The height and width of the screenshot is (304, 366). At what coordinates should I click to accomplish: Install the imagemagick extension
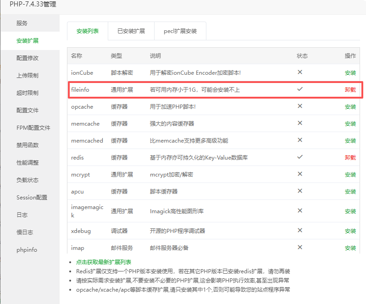tap(350, 211)
